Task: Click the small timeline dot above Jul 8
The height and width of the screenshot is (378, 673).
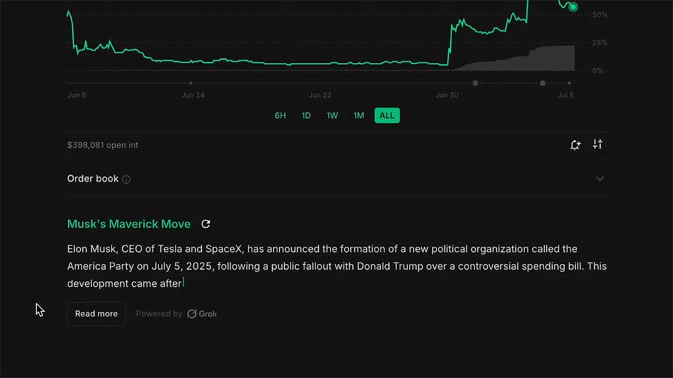Action: coord(569,83)
